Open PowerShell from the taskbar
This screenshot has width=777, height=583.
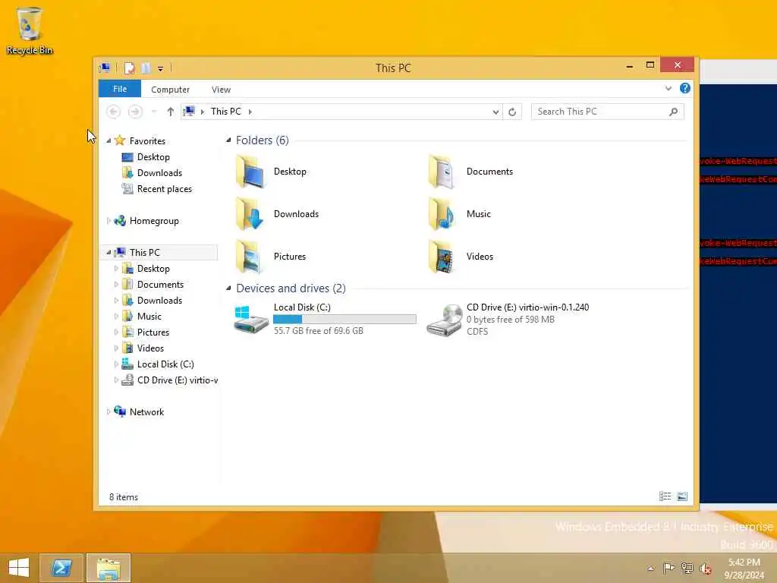[x=61, y=568]
